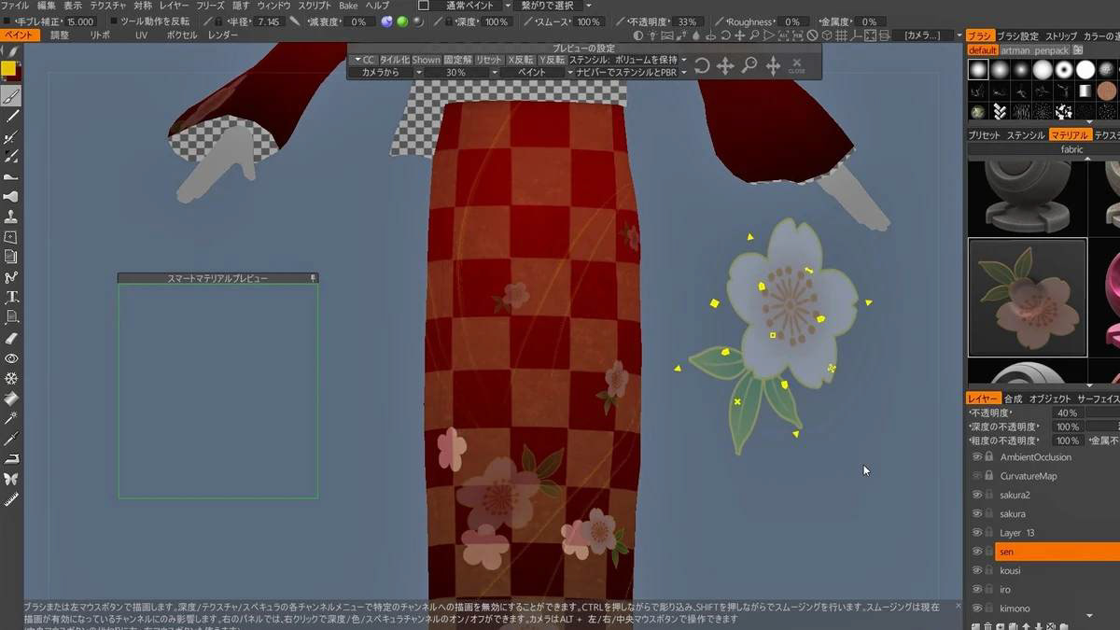Hide the Layer 13 layer
The width and height of the screenshot is (1120, 630).
[977, 533]
